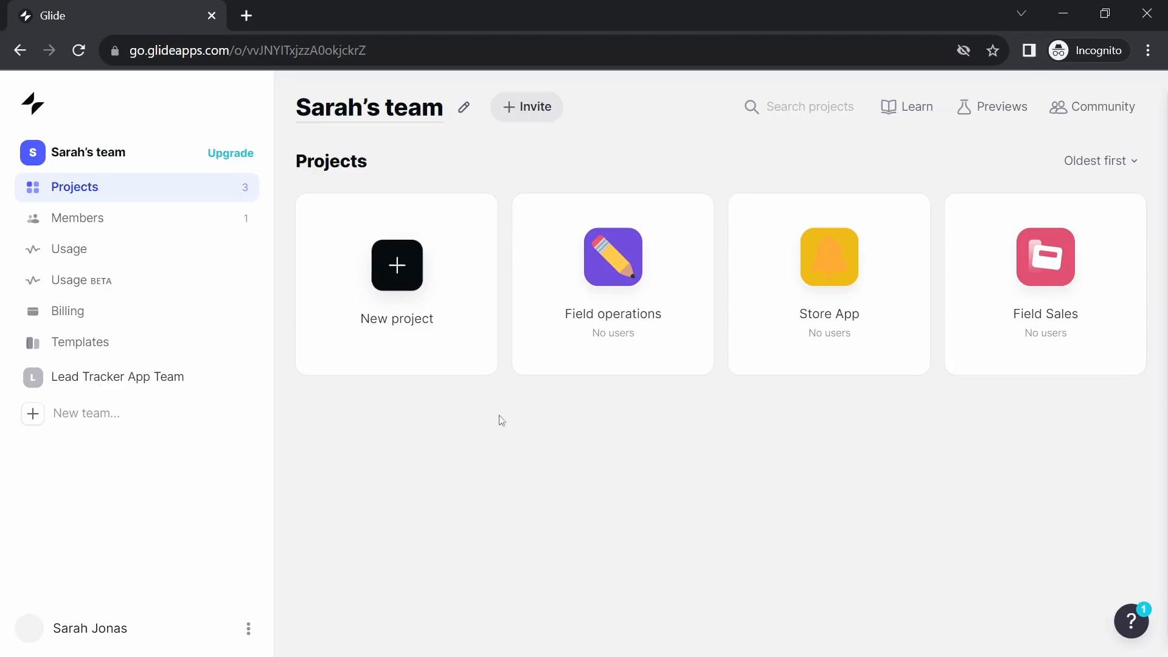The image size is (1168, 657).
Task: Select the Usage Beta sidebar item
Action: 81,279
